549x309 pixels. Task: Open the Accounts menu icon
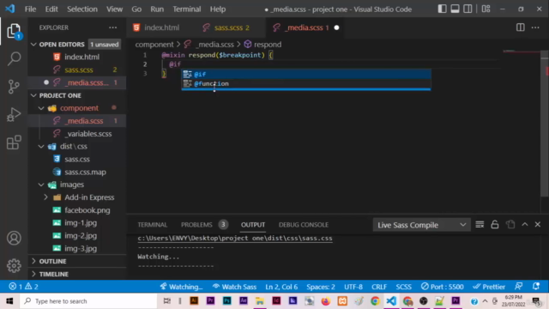point(14,239)
